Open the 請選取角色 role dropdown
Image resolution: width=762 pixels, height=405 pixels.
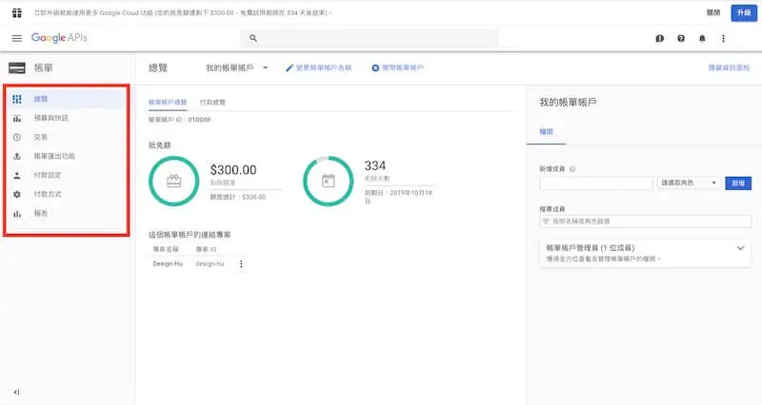[x=689, y=183]
